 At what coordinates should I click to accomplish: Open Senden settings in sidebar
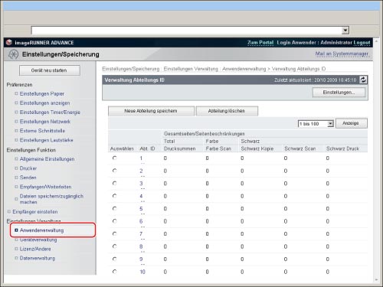pos(28,178)
